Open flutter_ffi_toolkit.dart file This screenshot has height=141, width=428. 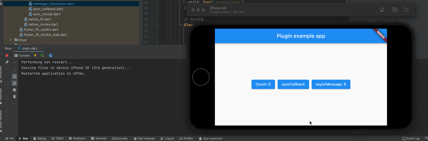[x=41, y=29]
